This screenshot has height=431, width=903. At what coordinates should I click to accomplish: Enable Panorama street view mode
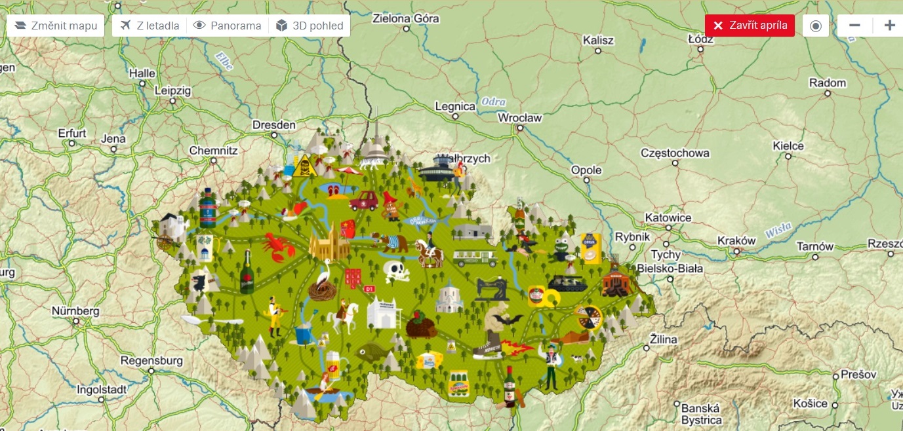(x=228, y=26)
